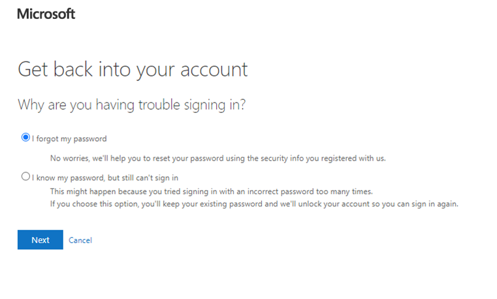This screenshot has width=497, height=299.
Task: Proceed to the next recovery step
Action: tap(40, 240)
